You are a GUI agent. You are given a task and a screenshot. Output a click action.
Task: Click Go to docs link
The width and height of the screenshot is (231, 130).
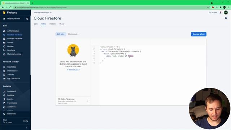[x=213, y=13]
